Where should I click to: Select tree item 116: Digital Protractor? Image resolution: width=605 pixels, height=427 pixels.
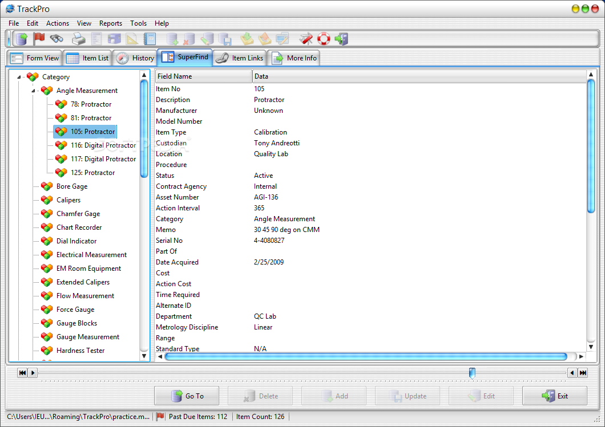(103, 145)
